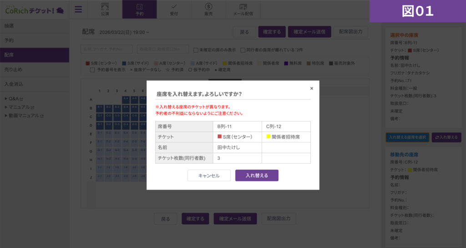The width and height of the screenshot is (466, 248).
Task: Click the 受付 checkmark icon
Action: click(174, 6)
